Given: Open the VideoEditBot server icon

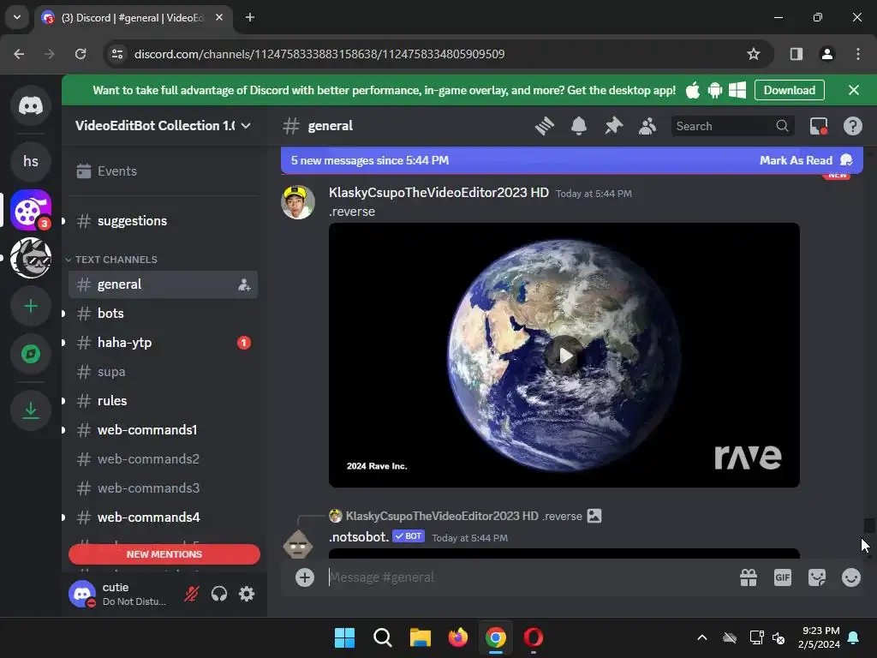Looking at the screenshot, I should [31, 211].
